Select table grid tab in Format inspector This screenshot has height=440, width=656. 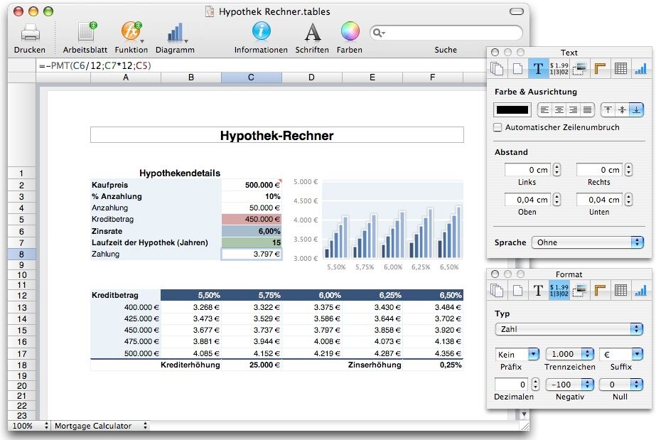(x=620, y=290)
